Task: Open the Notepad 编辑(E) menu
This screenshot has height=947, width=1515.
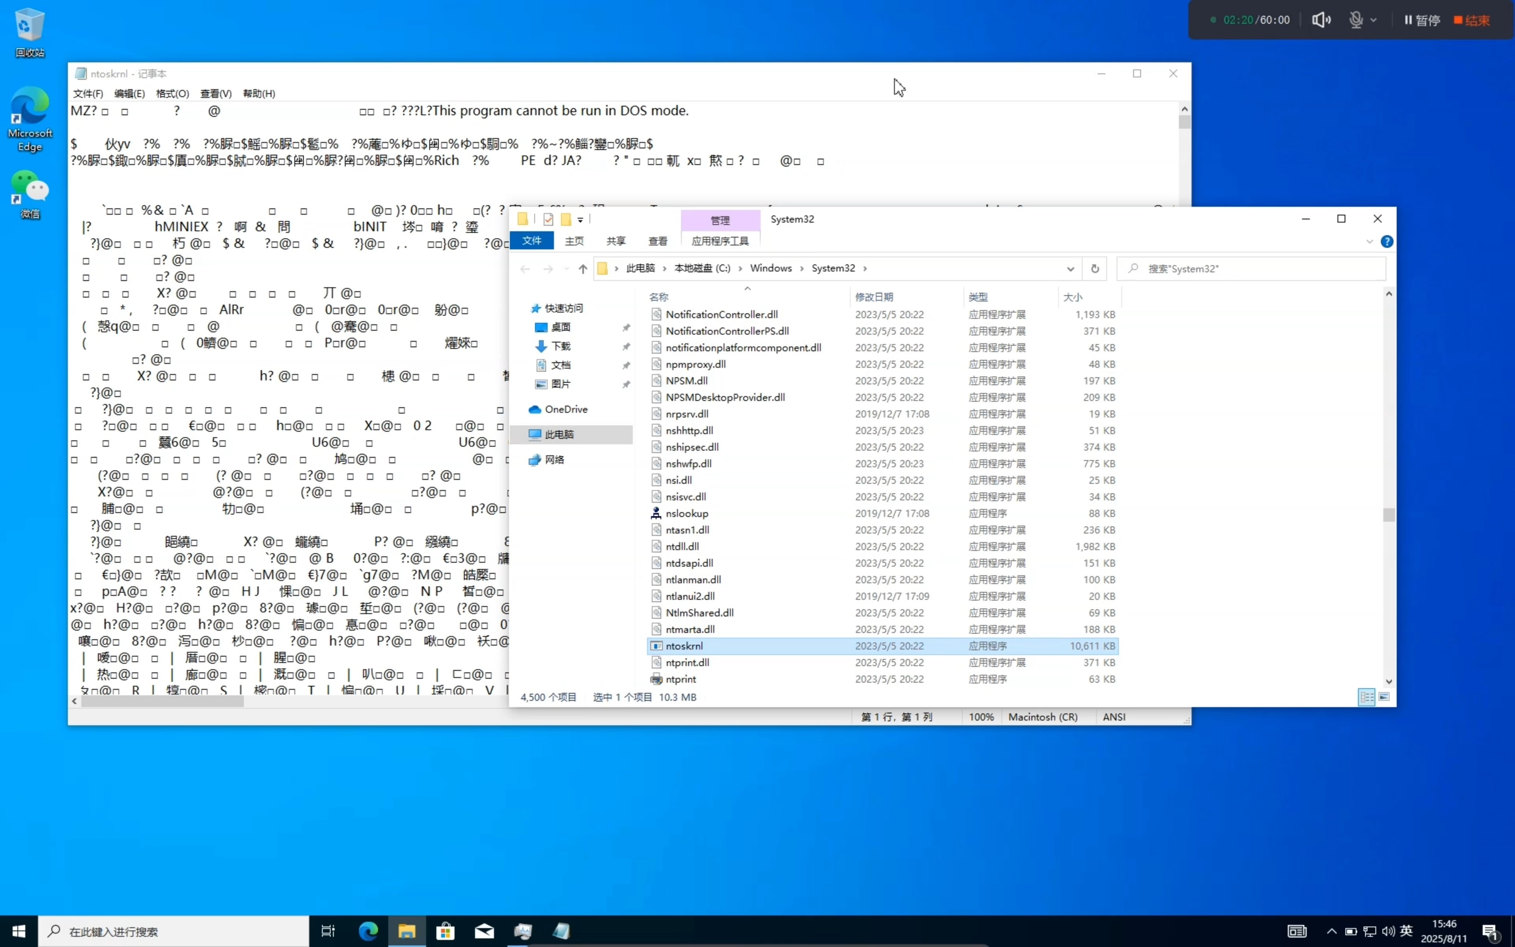Action: click(130, 93)
